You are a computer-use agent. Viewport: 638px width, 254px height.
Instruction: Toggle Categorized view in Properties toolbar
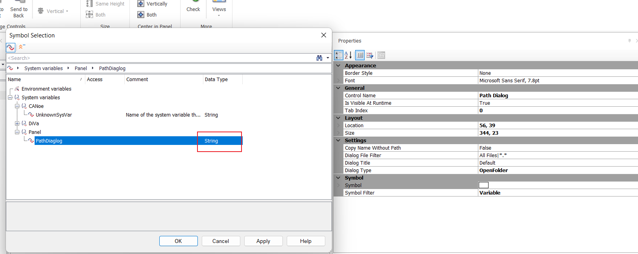[339, 55]
